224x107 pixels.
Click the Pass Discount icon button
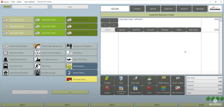click(x=178, y=90)
